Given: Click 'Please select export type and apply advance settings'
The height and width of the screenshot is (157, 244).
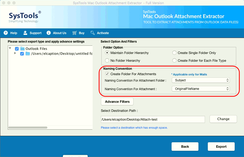Looking at the screenshot, I should 46,42.
